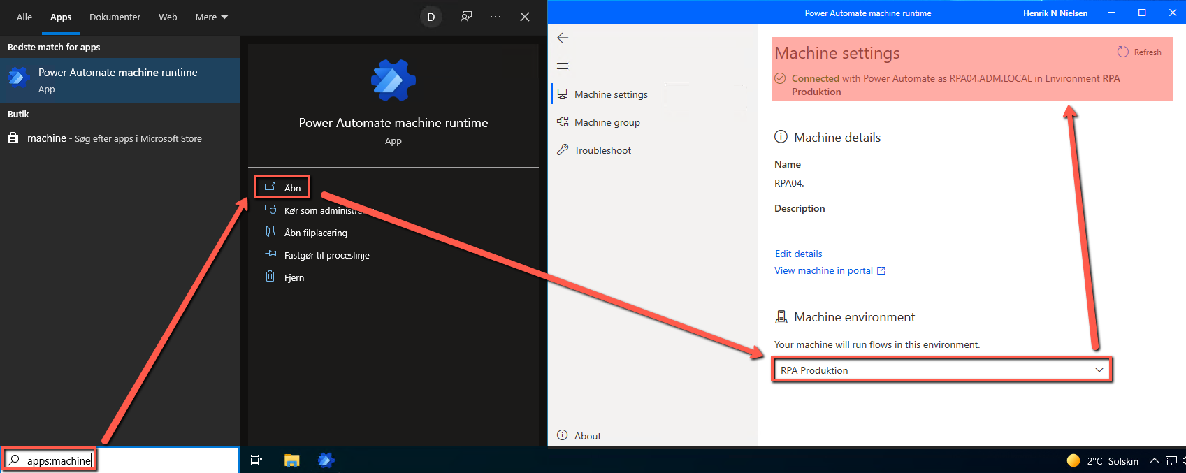Open the three-dots search options menu
The image size is (1186, 473).
tap(496, 17)
